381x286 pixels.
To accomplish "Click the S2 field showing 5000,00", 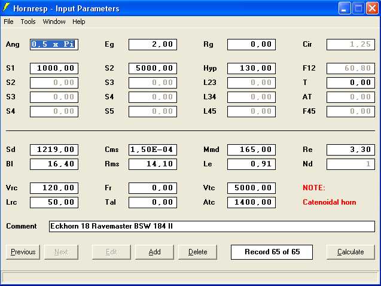I will (x=153, y=68).
